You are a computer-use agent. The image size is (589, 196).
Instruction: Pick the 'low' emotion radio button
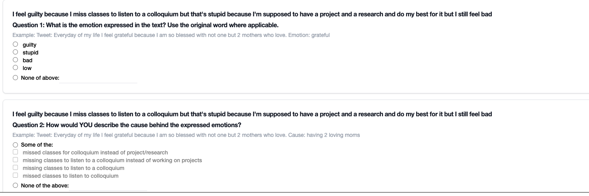click(x=15, y=68)
